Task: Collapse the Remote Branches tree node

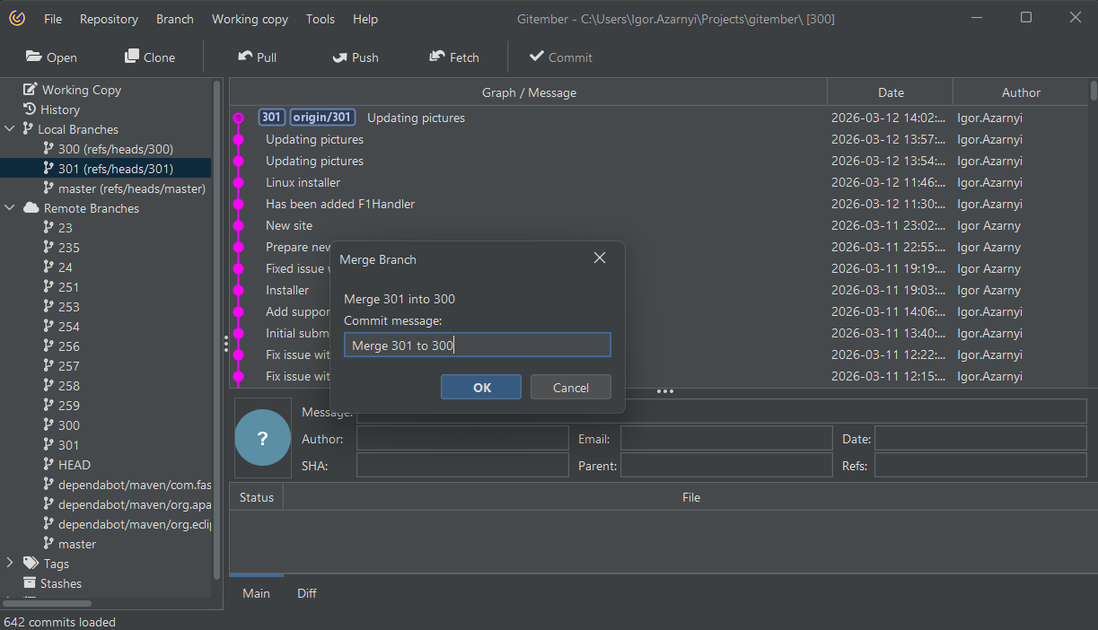Action: tap(10, 208)
